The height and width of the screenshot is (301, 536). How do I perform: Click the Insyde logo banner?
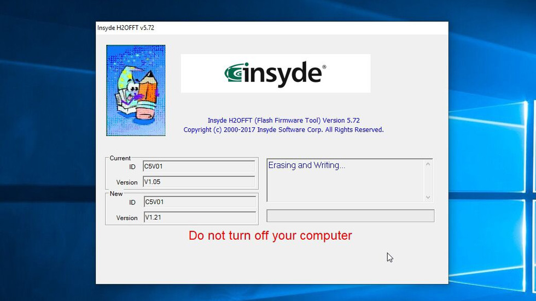pos(276,73)
